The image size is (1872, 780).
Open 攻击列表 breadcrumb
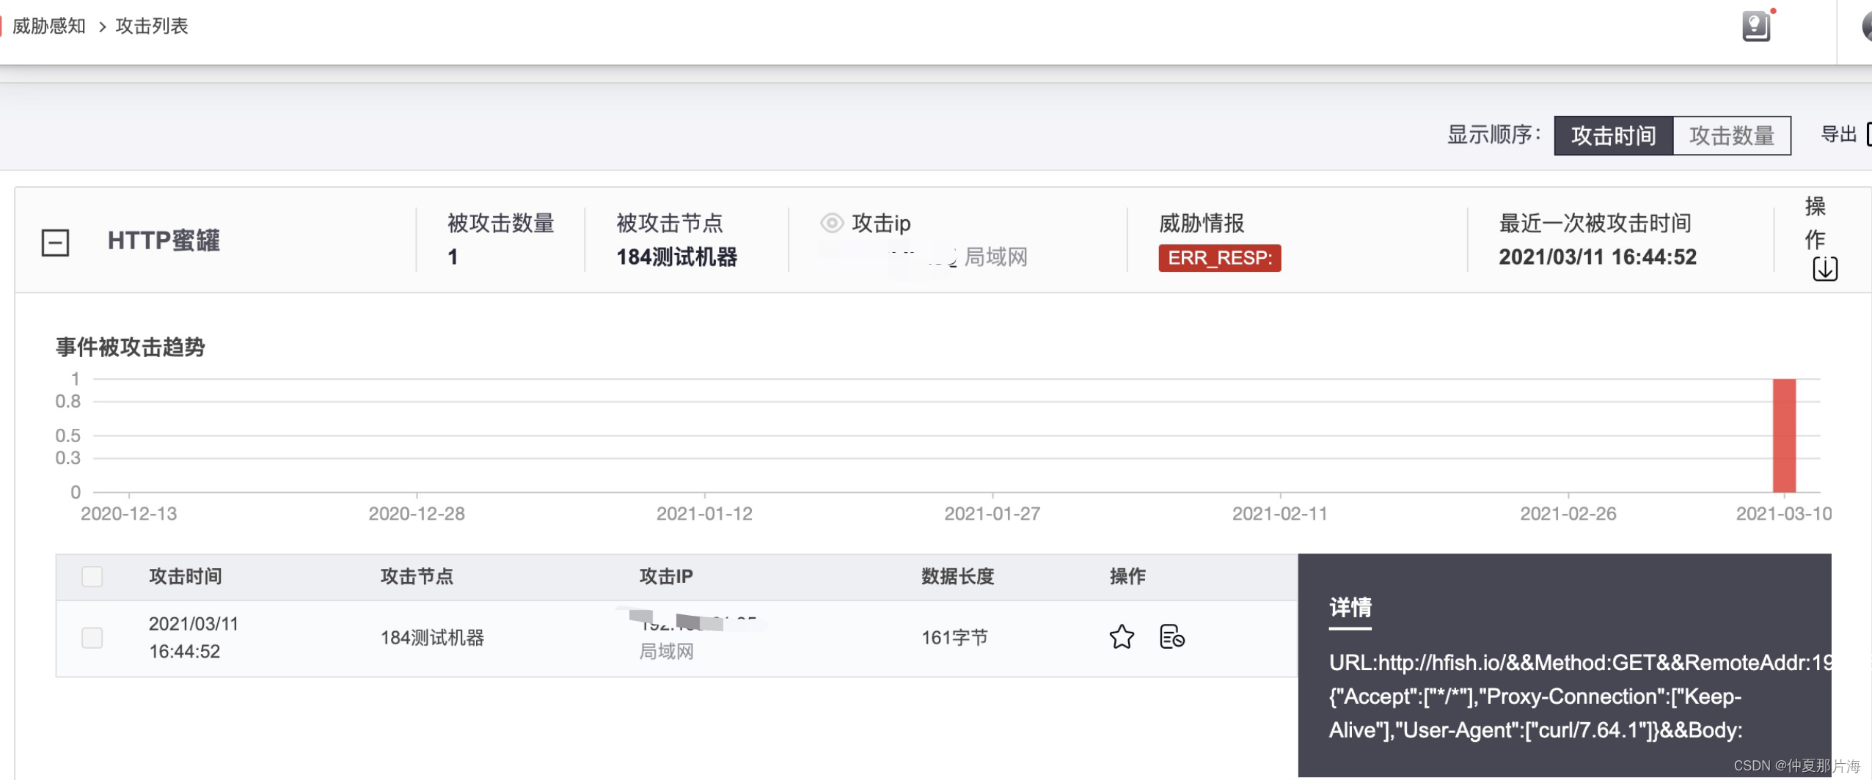(152, 26)
